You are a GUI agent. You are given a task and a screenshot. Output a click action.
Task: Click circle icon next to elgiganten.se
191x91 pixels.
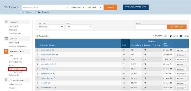pos(53,73)
